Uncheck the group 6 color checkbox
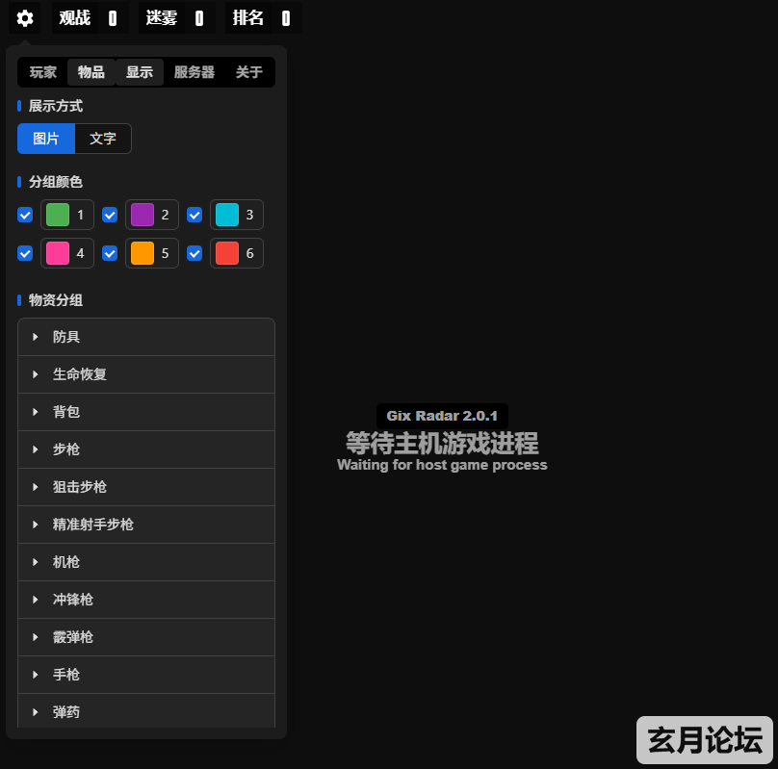The width and height of the screenshot is (778, 769). pos(194,253)
